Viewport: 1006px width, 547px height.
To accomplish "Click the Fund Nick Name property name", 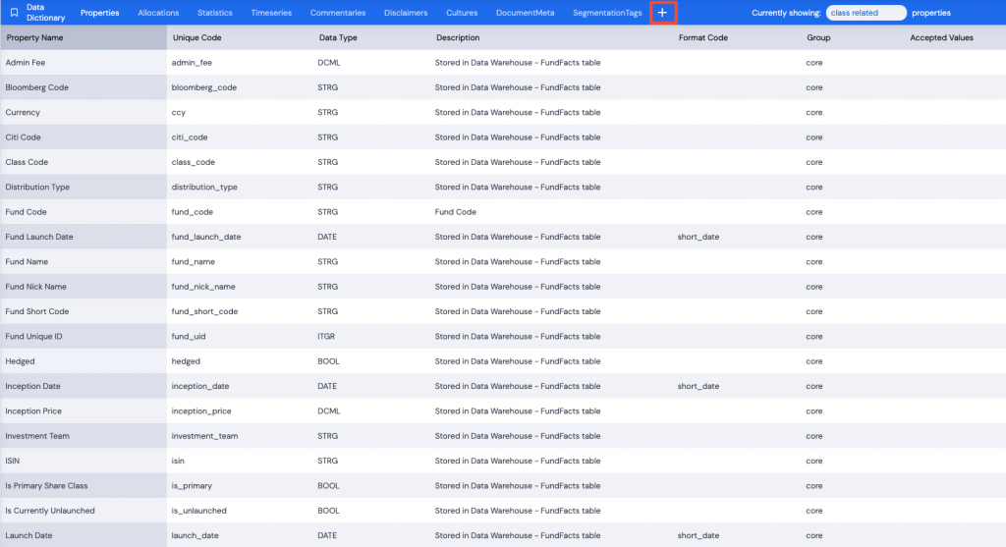I will 36,287.
